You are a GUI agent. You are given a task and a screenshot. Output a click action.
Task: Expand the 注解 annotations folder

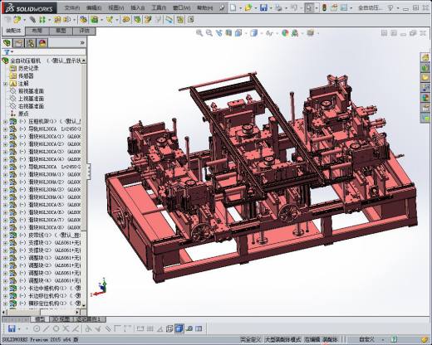(x=5, y=84)
